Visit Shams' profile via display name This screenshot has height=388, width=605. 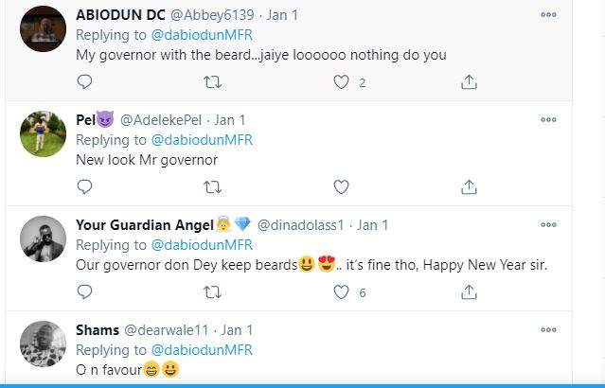97,330
